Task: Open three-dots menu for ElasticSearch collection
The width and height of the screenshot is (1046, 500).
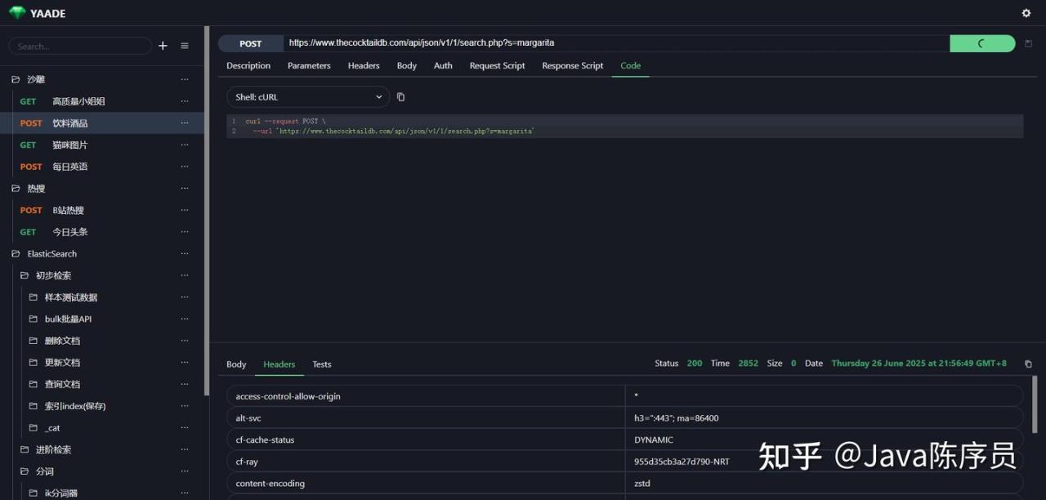Action: (185, 254)
